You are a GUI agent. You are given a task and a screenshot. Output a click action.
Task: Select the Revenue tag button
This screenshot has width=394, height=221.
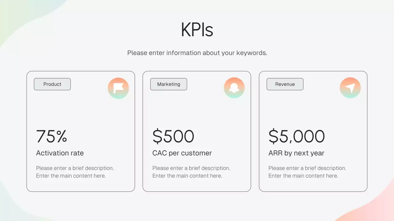coord(285,84)
